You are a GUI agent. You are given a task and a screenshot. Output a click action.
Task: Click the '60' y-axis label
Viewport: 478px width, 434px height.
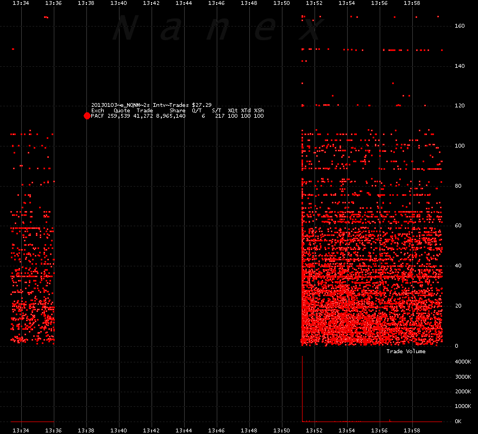(x=458, y=226)
